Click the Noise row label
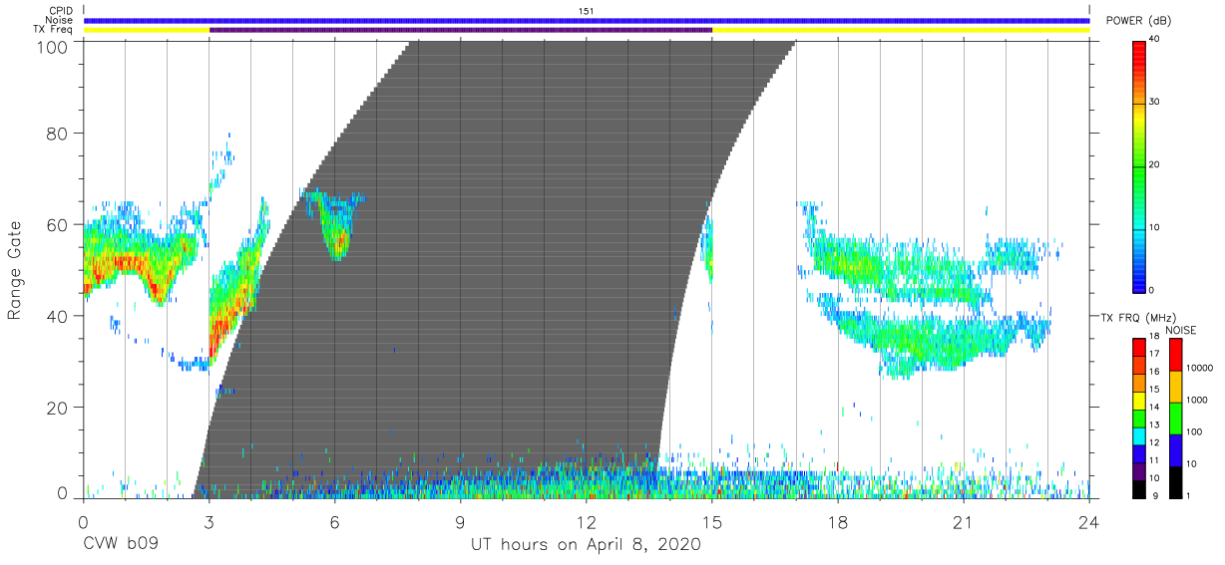The height and width of the screenshot is (565, 1225). (60, 20)
